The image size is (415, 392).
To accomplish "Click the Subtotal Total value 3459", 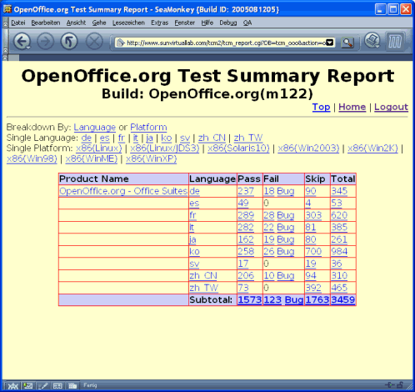I will click(343, 299).
